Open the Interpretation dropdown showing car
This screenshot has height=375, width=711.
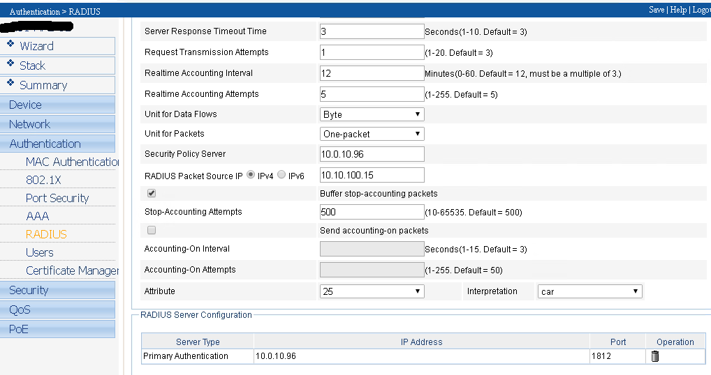[589, 291]
